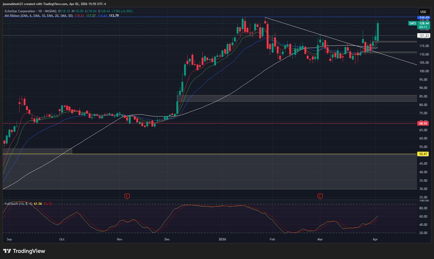The height and width of the screenshot is (259, 434).
Task: Click the 30.00 price axis label
Action: (424, 189)
